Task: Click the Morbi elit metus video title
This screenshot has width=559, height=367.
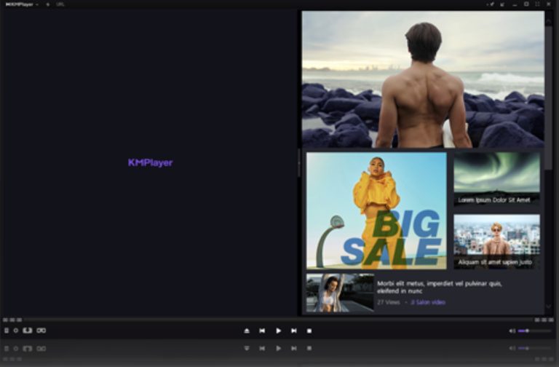Action: 439,287
